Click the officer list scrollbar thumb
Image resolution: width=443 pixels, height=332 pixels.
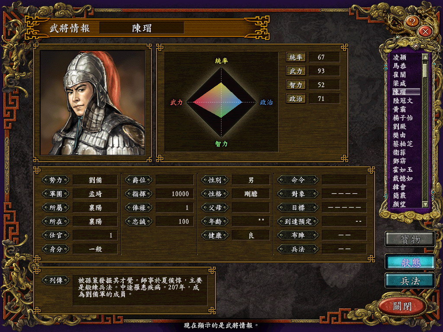pyautogui.click(x=425, y=70)
